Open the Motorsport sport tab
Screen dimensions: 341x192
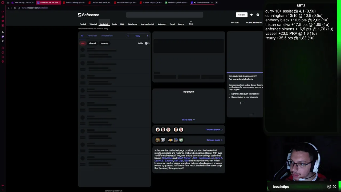[162, 24]
